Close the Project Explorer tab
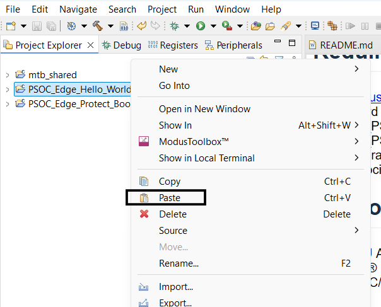The width and height of the screenshot is (381, 307). pyautogui.click(x=90, y=45)
